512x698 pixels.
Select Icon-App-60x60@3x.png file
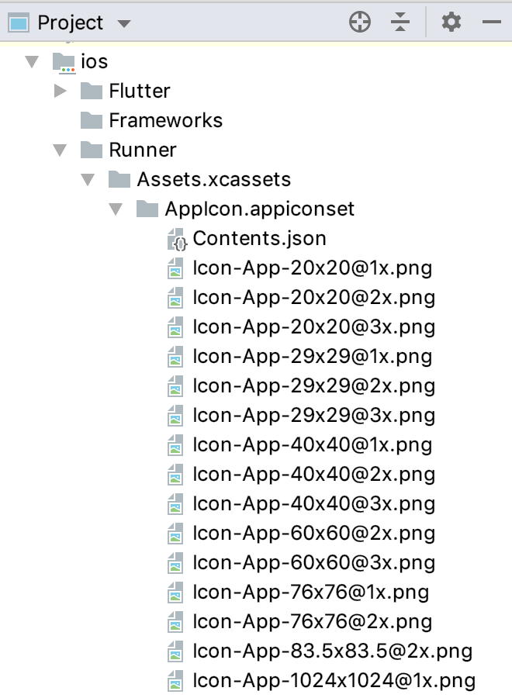point(301,563)
